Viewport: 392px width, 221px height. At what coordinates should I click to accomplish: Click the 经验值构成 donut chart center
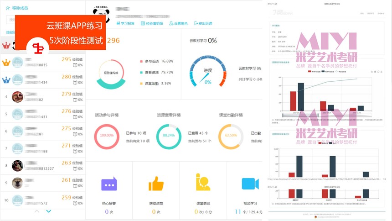point(111,73)
